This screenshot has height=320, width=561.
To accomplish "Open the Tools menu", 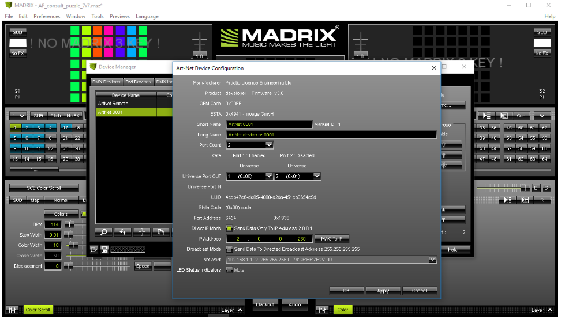I will (x=98, y=16).
